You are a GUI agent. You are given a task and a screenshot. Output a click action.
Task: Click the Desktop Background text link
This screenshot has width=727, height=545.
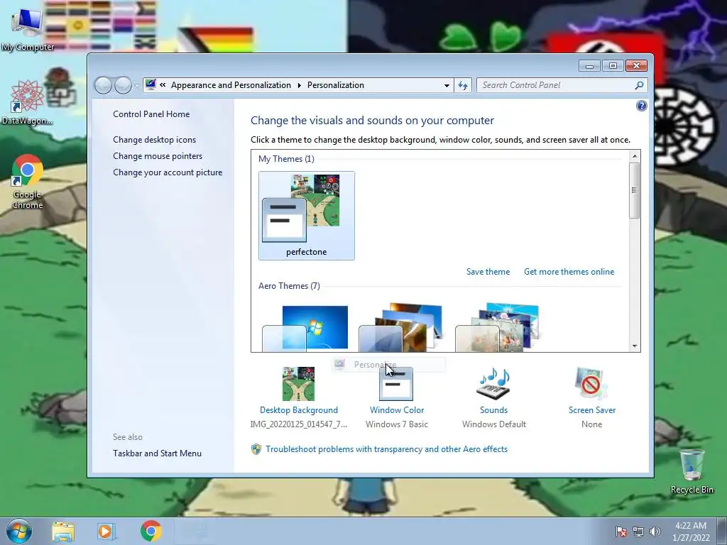299,410
